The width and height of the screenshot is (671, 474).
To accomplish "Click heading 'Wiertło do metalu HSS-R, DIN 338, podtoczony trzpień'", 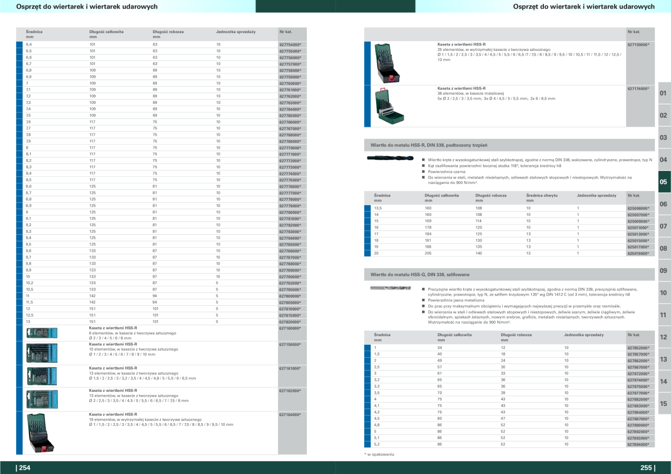I will point(429,146).
